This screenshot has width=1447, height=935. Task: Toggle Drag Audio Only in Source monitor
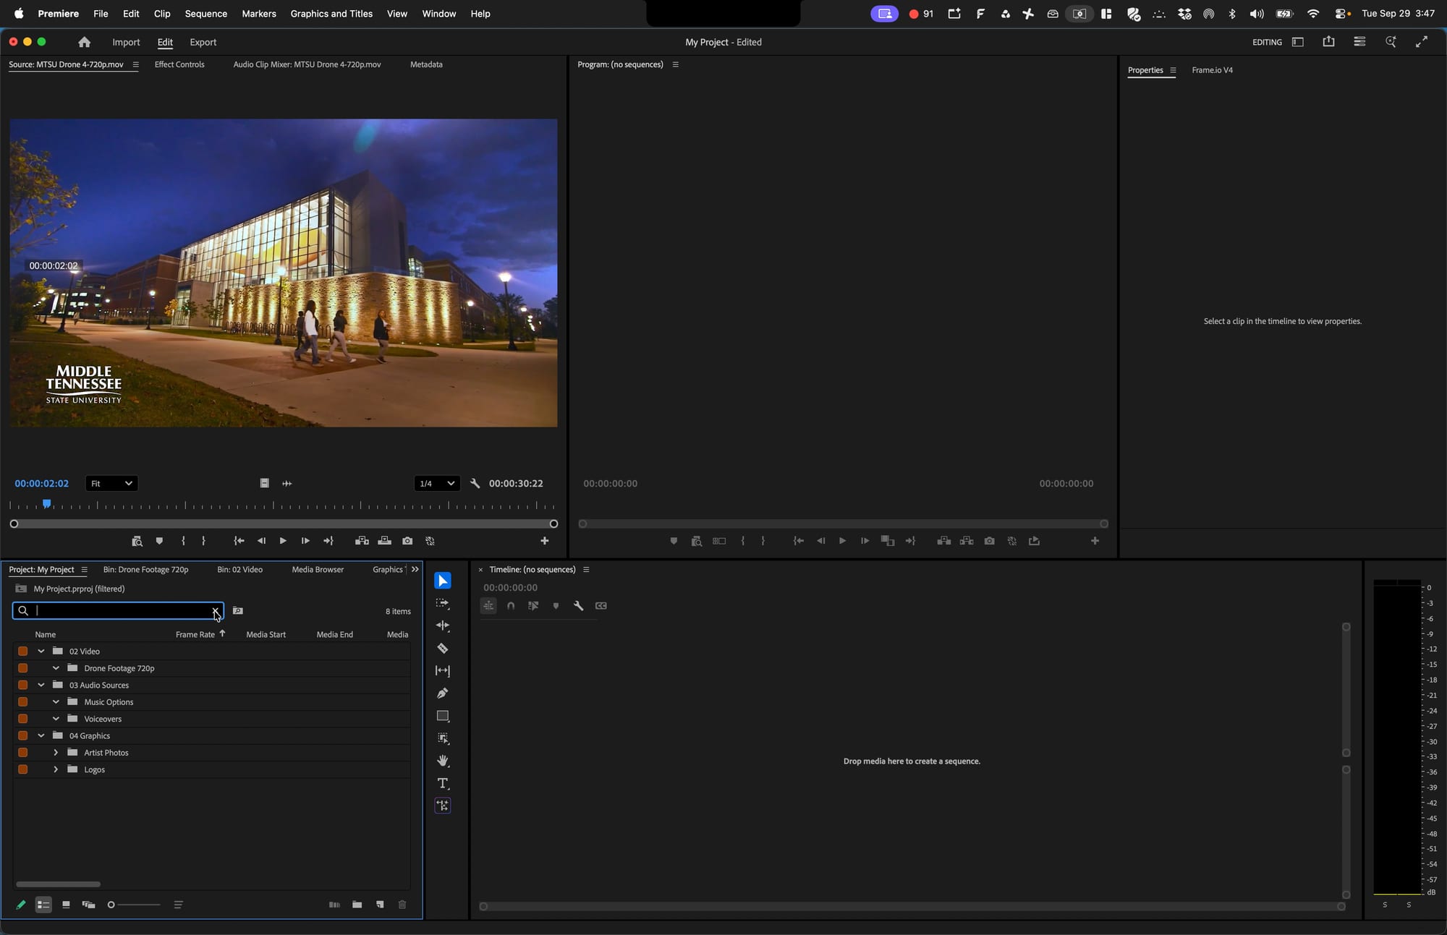(x=287, y=483)
